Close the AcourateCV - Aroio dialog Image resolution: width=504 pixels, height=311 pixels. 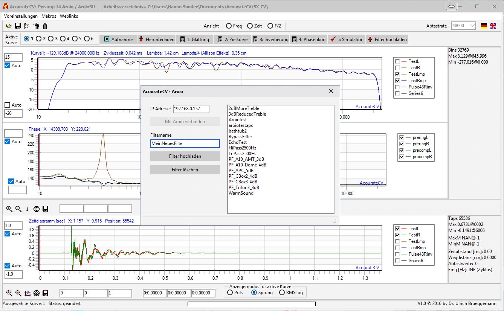coord(331,91)
